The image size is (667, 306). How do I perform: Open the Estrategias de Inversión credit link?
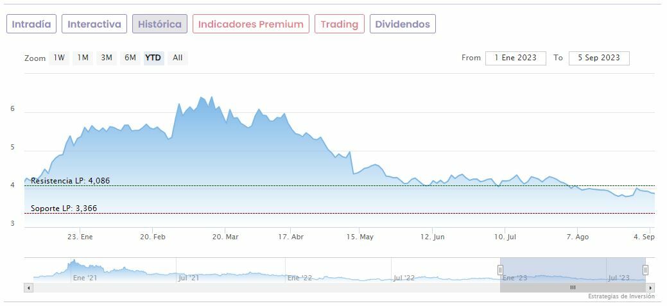[621, 296]
